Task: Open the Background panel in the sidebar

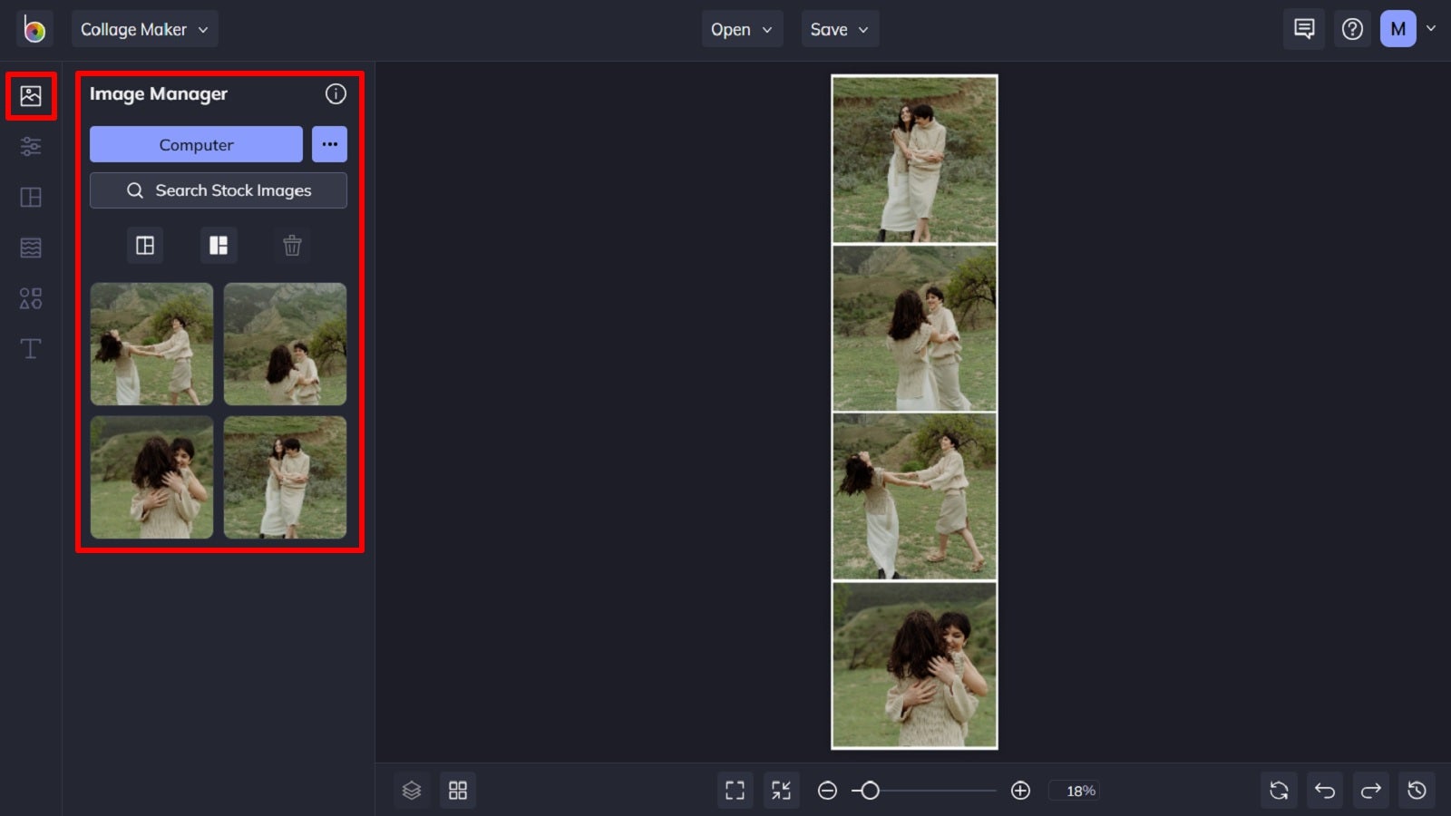Action: 31,247
